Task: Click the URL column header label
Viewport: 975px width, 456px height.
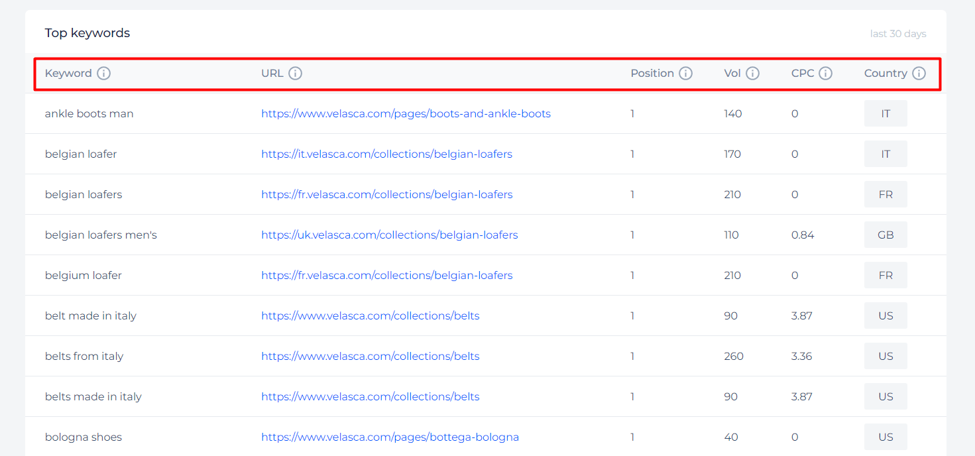Action: coord(272,74)
